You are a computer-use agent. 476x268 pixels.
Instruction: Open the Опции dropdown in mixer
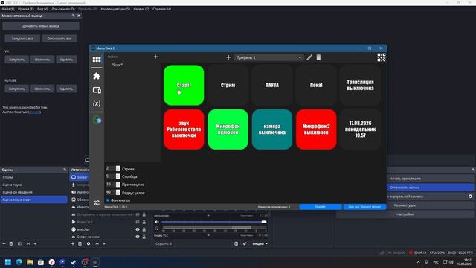tap(260, 243)
